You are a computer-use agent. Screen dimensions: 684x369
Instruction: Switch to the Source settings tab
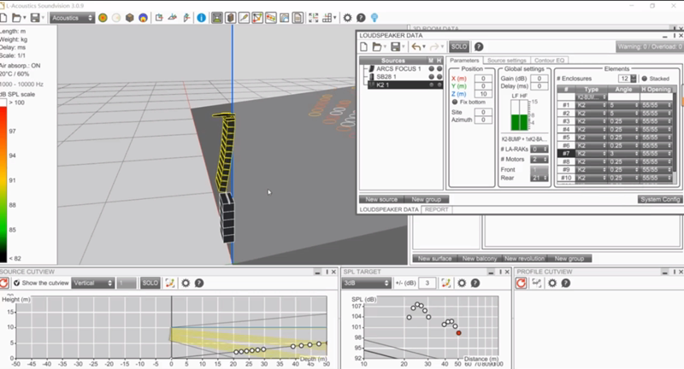coord(506,61)
